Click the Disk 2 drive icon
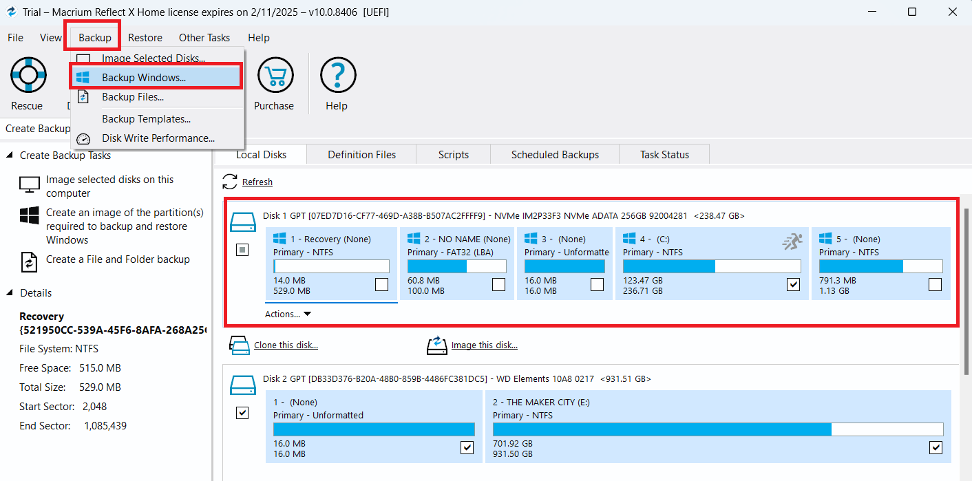This screenshot has width=972, height=481. 242,384
